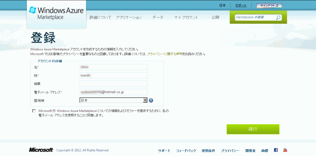Image resolution: width=316 pixels, height=156 pixels.
Task: Click the 続行 continue button
Action: click(253, 129)
